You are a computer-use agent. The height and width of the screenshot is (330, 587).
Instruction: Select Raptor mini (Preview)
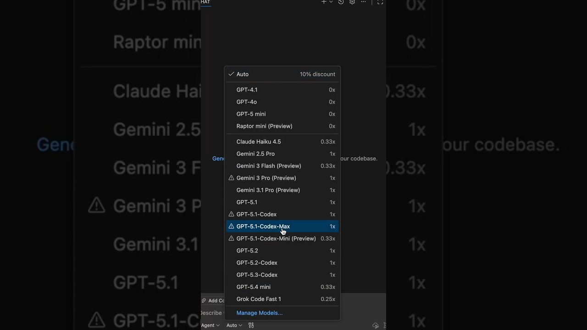(x=282, y=126)
